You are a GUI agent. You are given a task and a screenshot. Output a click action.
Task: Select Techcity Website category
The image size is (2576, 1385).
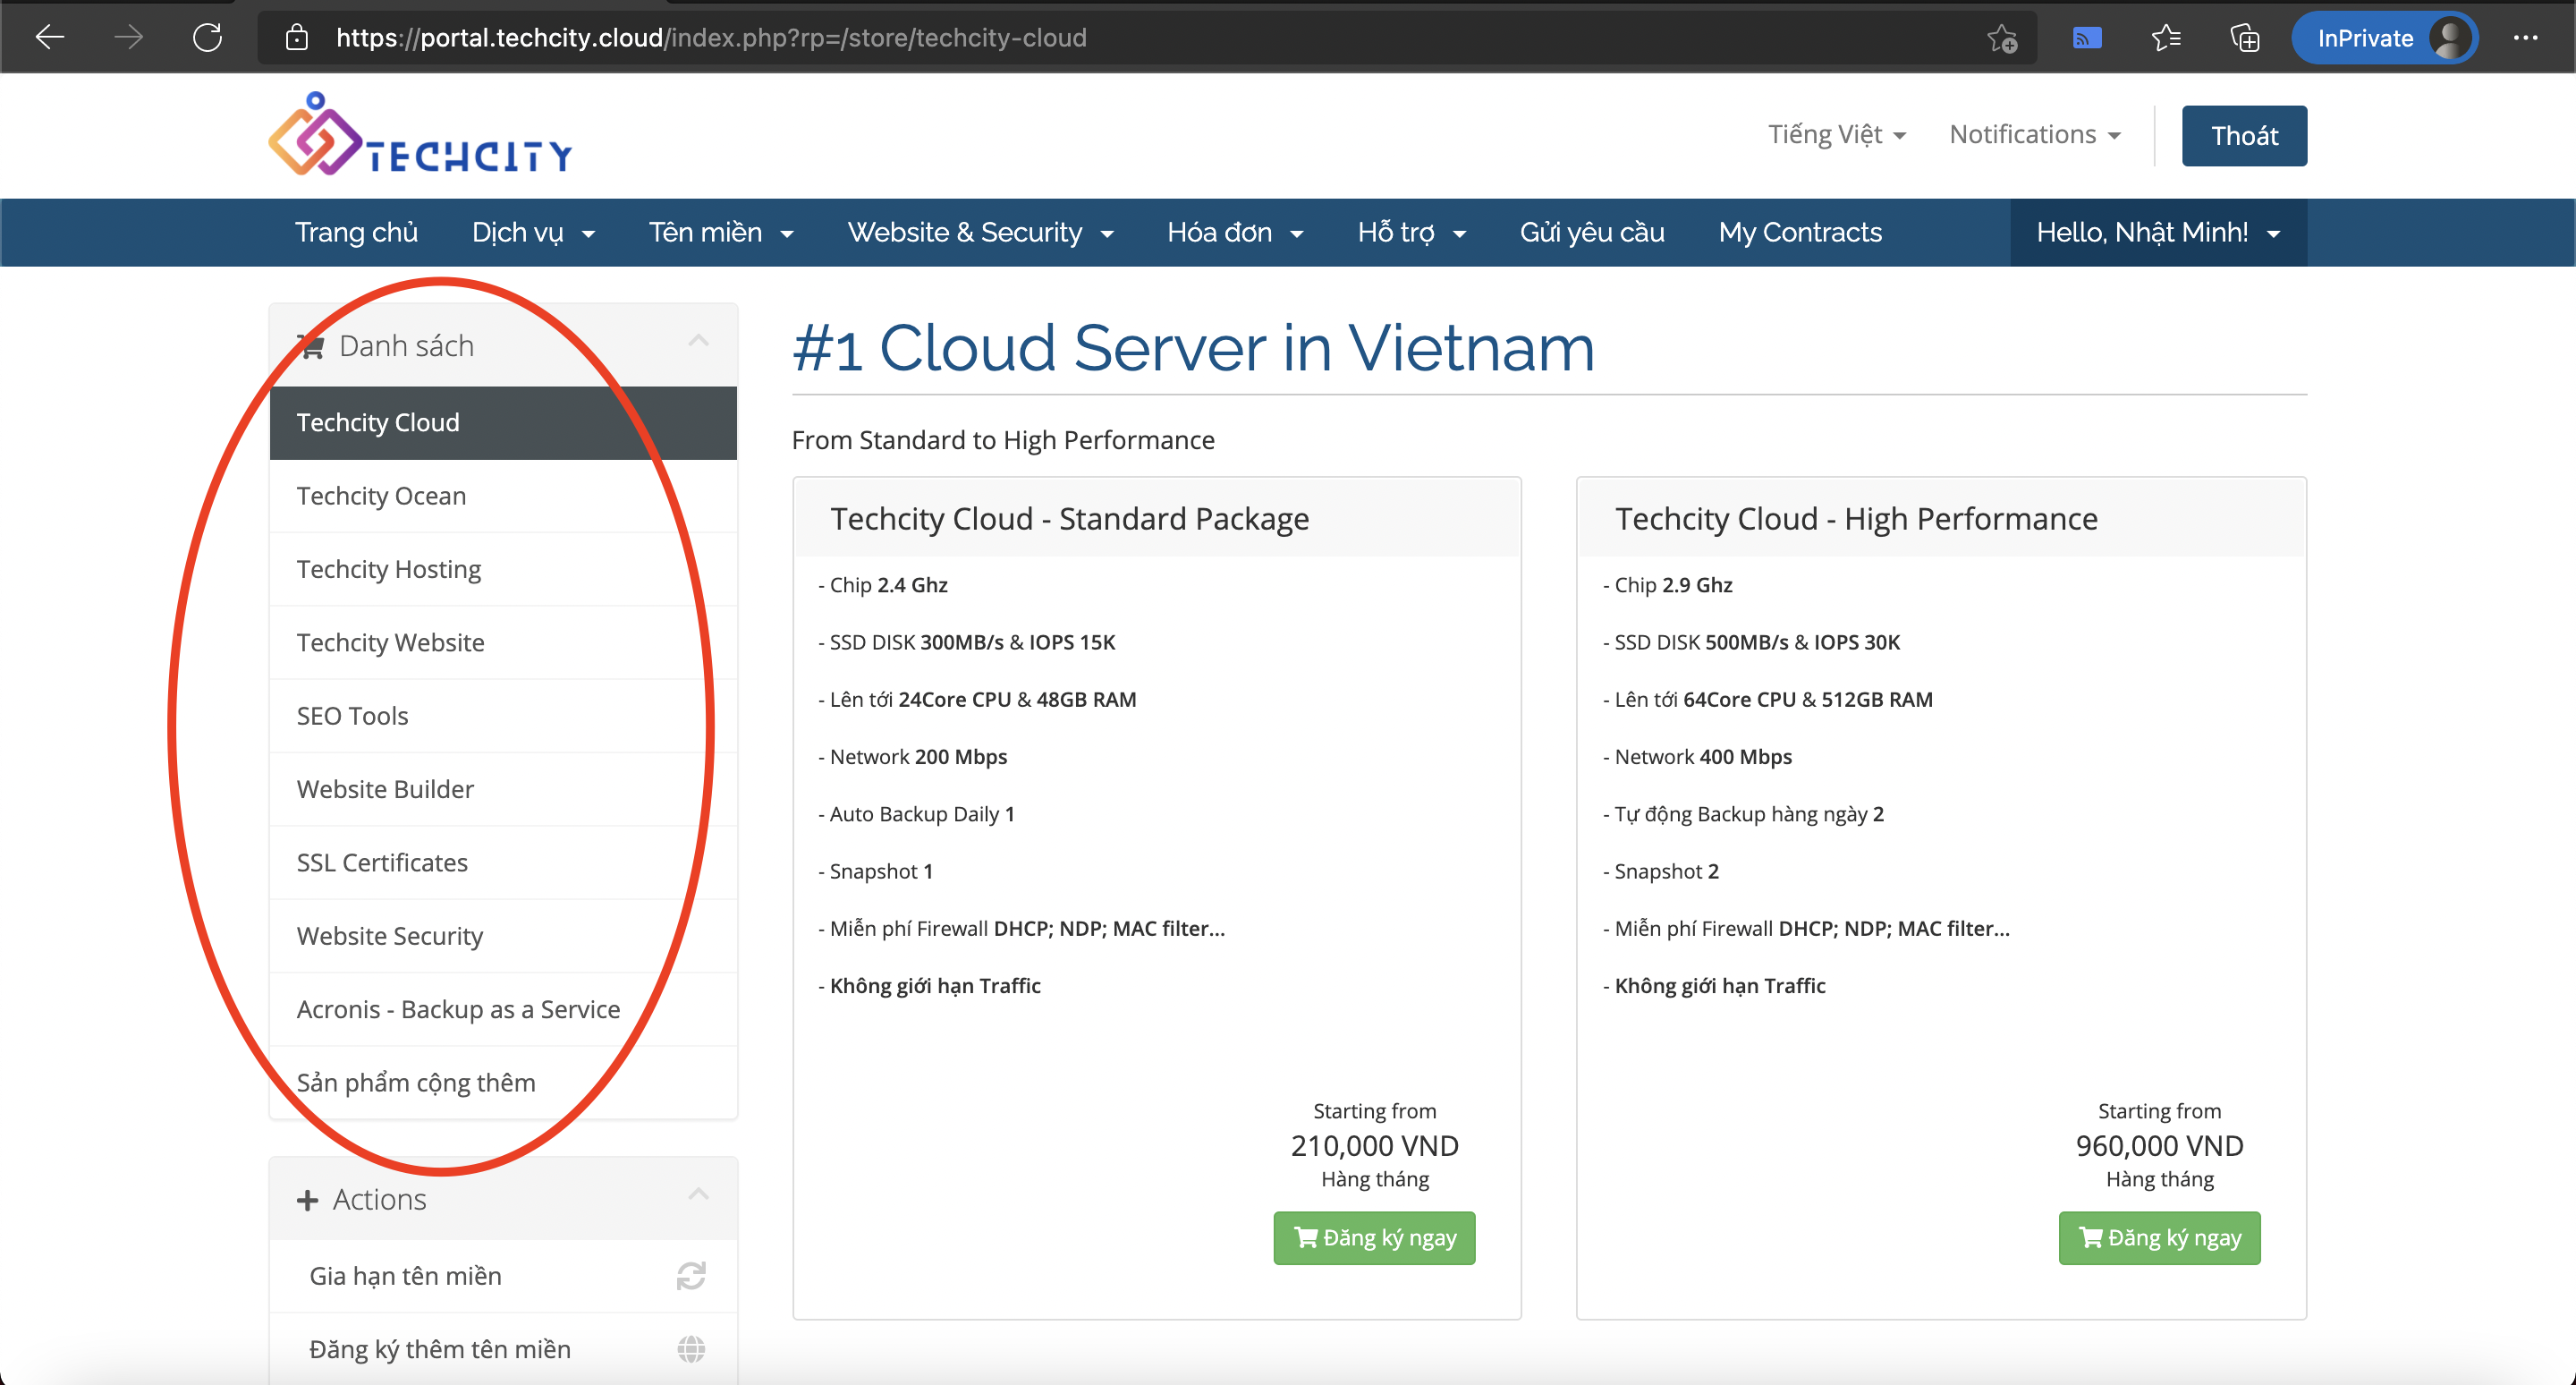click(503, 643)
